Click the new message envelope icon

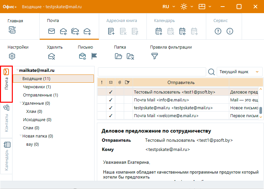point(52,31)
